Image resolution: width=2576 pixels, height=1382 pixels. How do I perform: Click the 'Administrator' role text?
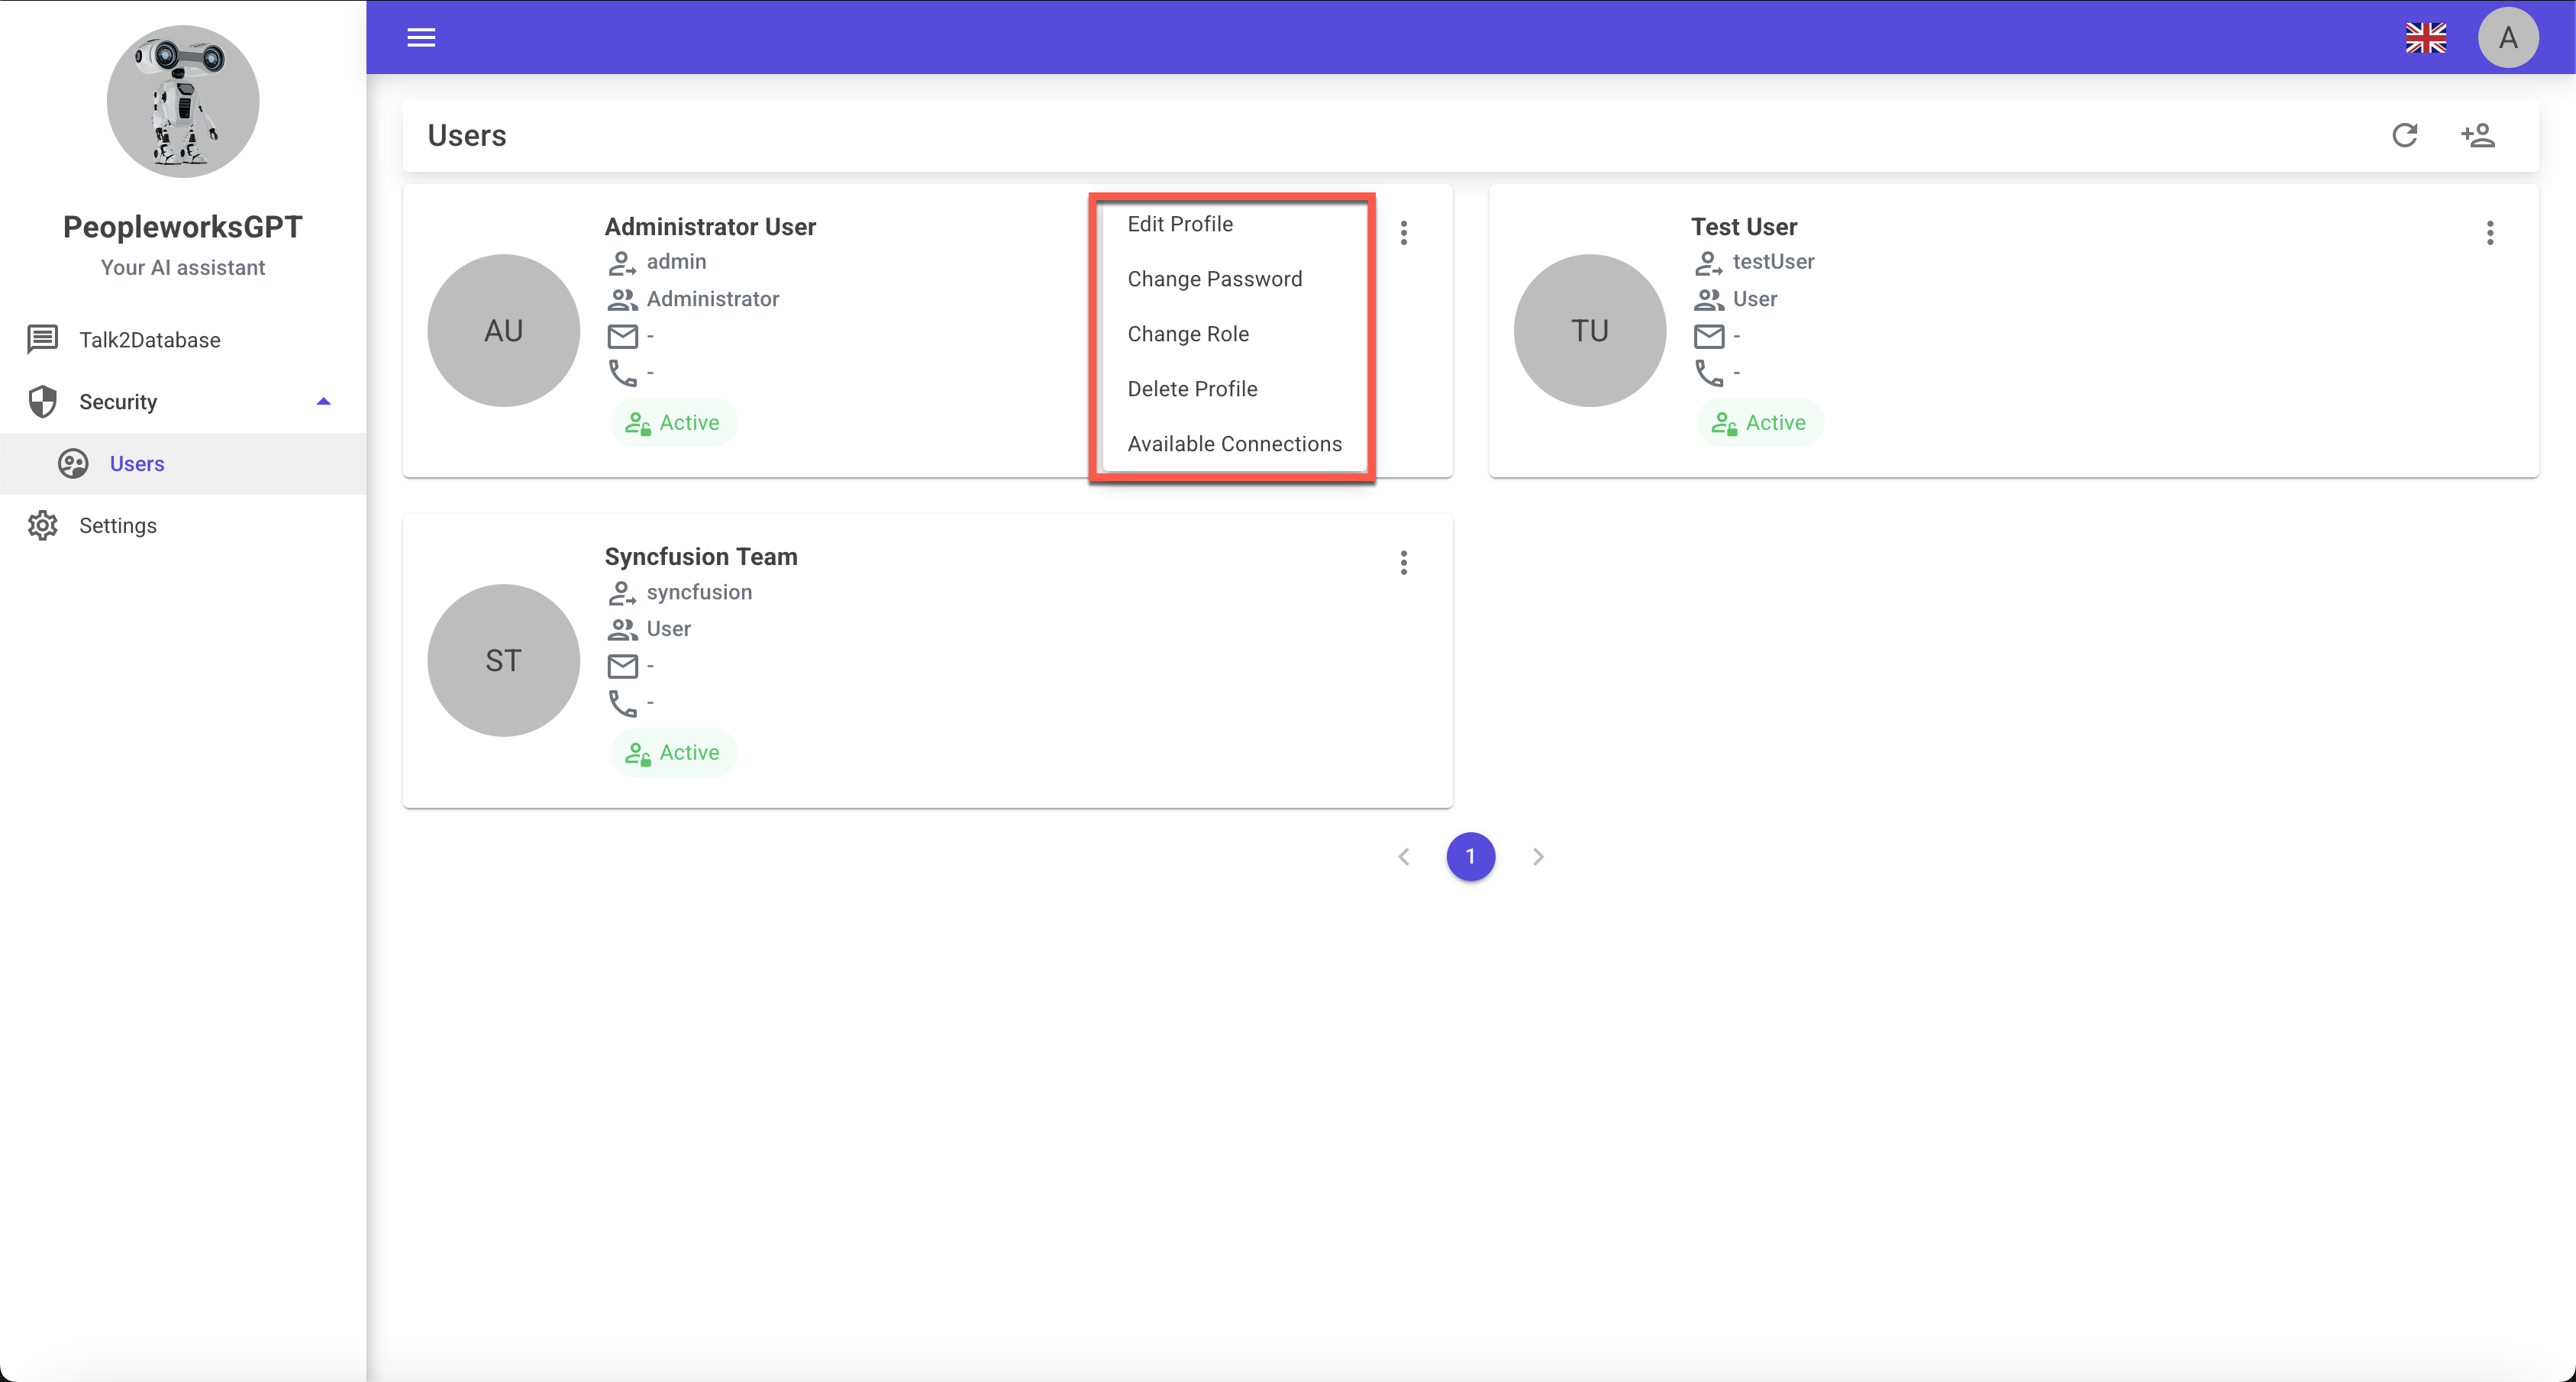[x=713, y=299]
